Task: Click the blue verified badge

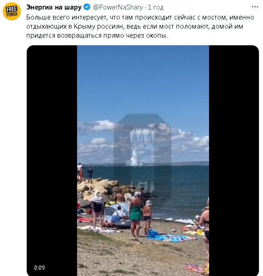Action: tap(87, 7)
